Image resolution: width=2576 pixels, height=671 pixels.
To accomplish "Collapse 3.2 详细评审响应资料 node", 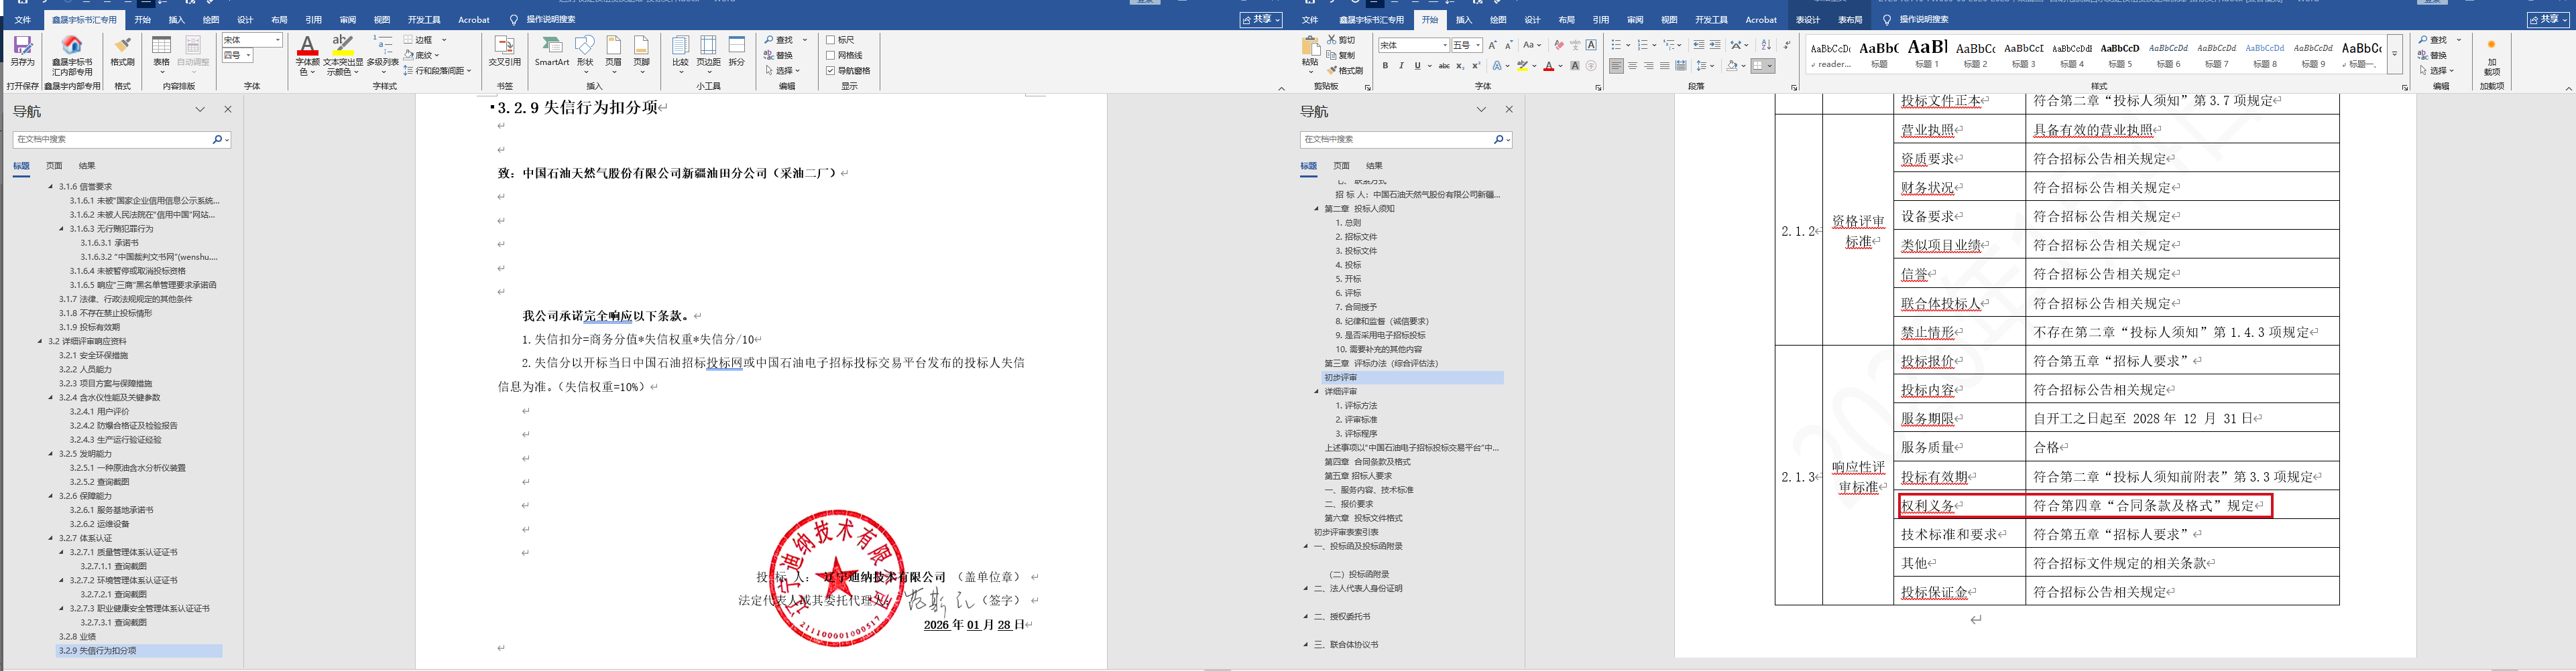I will (x=40, y=342).
